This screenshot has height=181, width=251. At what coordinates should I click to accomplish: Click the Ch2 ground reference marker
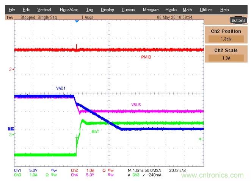11,69
